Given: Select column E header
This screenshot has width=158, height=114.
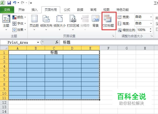Looking at the screenshot, I should pyautogui.click(x=90, y=48).
